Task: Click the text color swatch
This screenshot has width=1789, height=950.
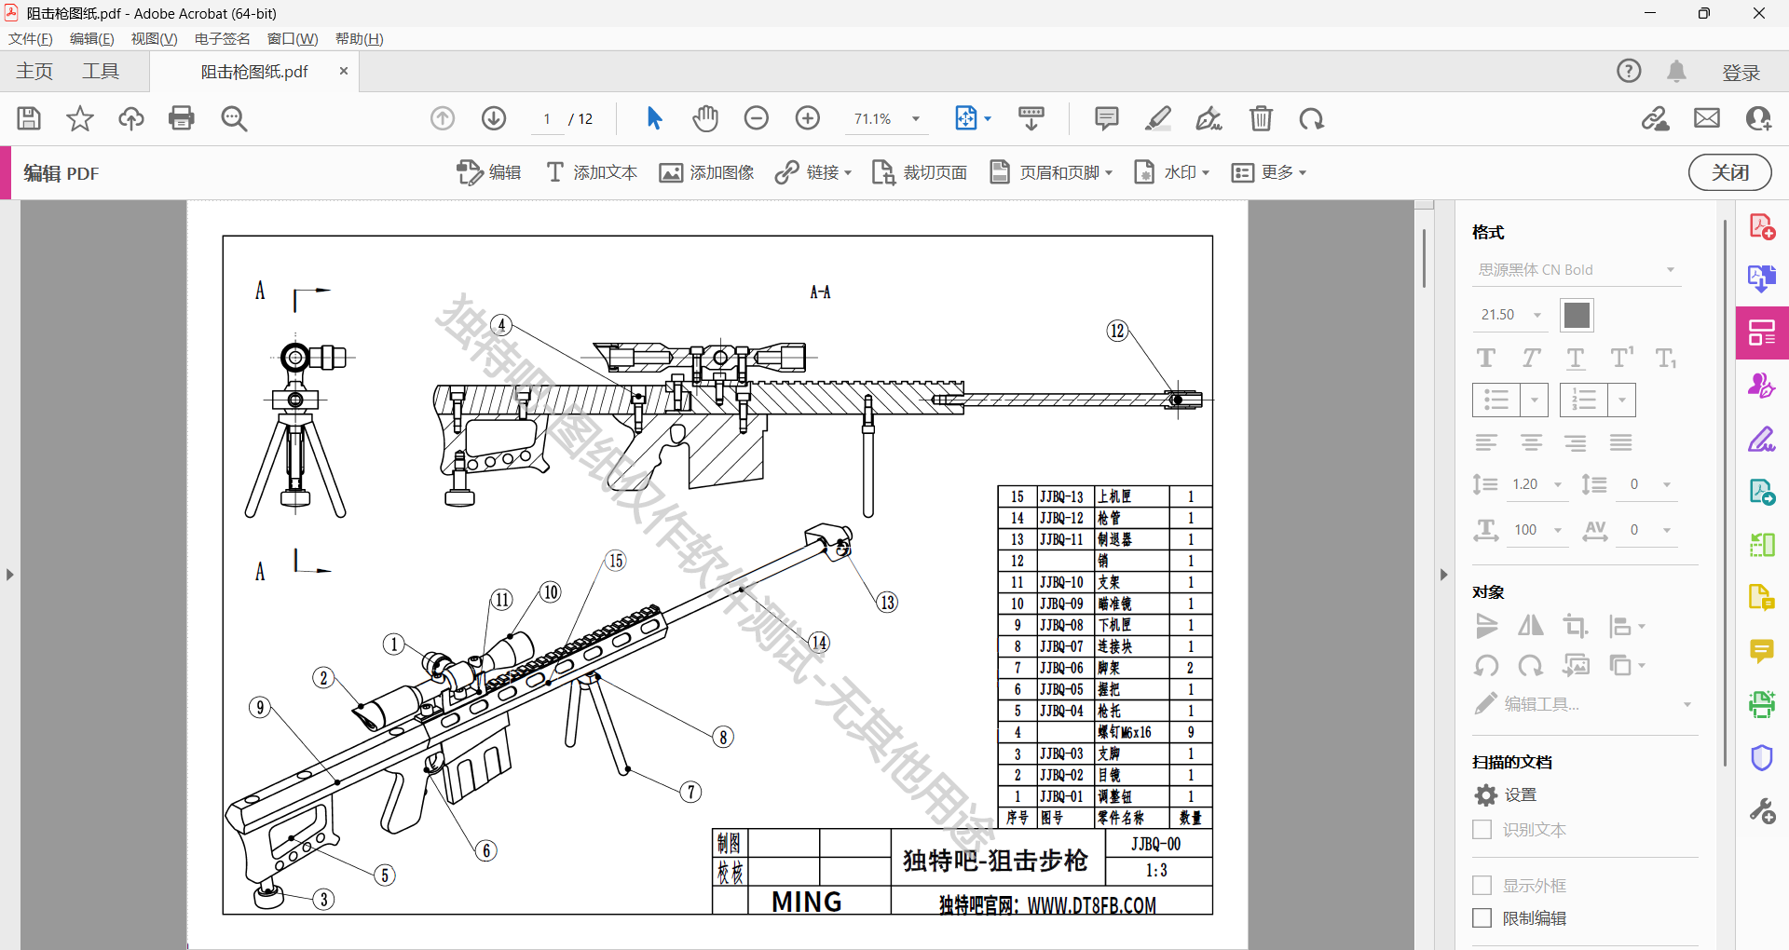Action: tap(1577, 315)
